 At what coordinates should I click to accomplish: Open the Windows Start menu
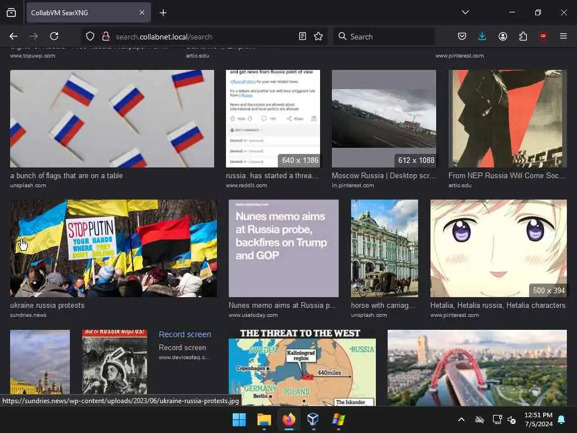(x=239, y=419)
